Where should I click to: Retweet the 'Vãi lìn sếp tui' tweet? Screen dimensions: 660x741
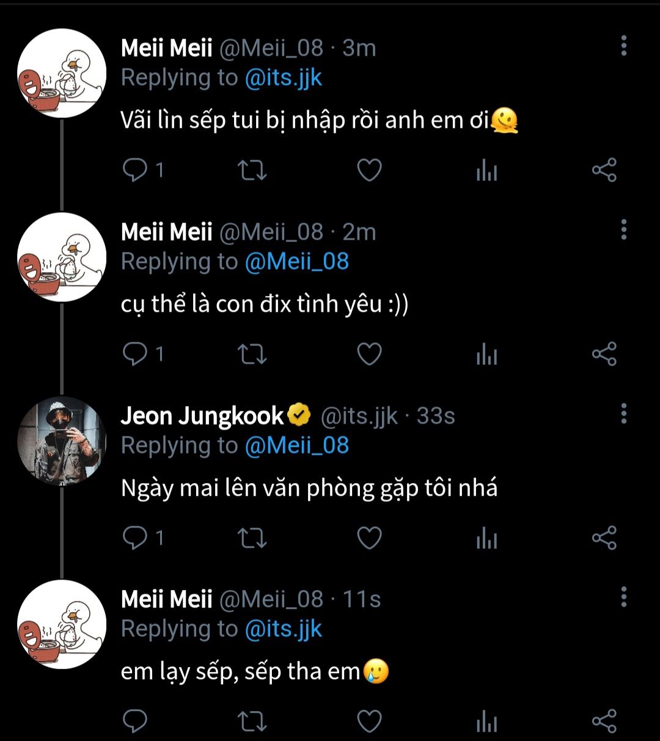(x=252, y=171)
